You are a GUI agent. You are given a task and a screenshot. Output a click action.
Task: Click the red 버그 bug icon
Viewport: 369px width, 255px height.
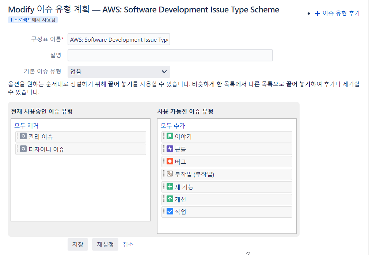tap(170, 161)
